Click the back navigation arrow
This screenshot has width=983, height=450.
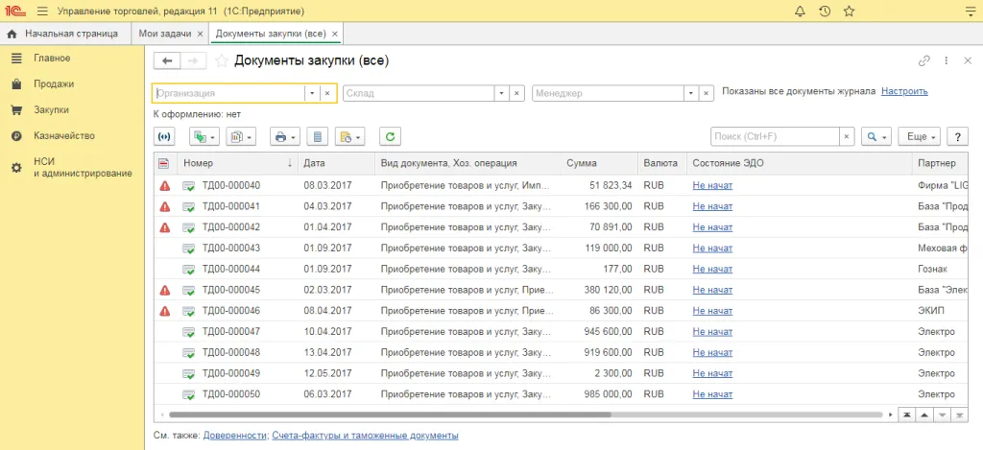pos(167,60)
